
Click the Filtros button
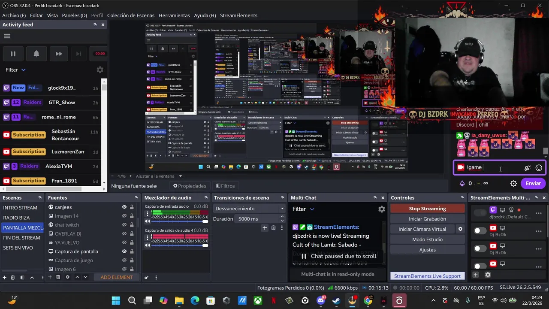225,186
